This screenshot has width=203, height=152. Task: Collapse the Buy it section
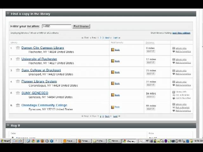(x=8, y=125)
